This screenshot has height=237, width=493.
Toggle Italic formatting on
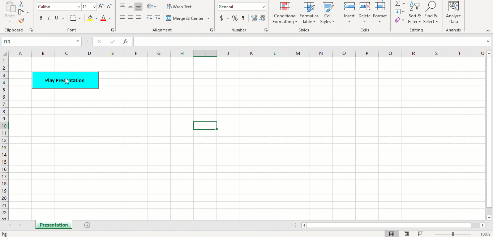[48, 18]
